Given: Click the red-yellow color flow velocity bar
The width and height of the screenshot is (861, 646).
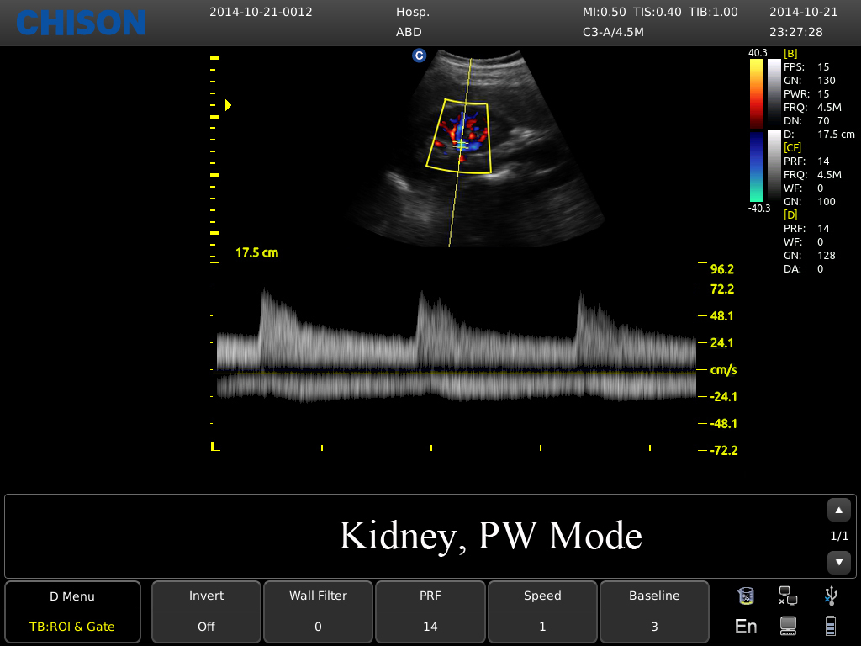Looking at the screenshot, I should point(757,93).
